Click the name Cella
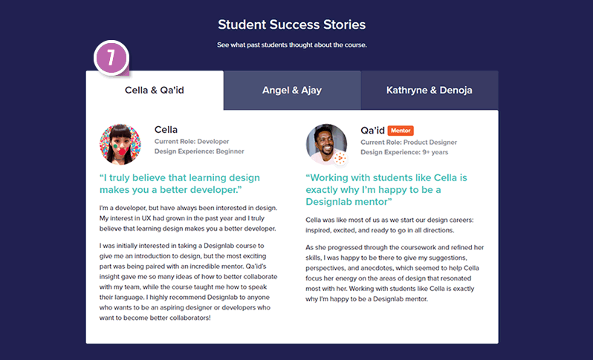 coord(166,130)
